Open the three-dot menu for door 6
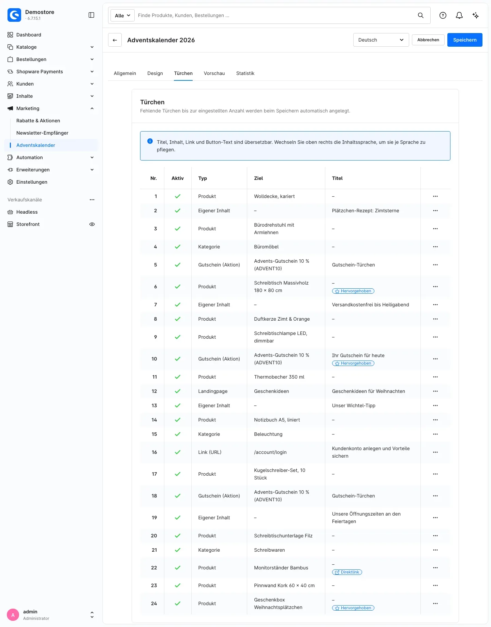The height and width of the screenshot is (627, 491). pyautogui.click(x=435, y=287)
